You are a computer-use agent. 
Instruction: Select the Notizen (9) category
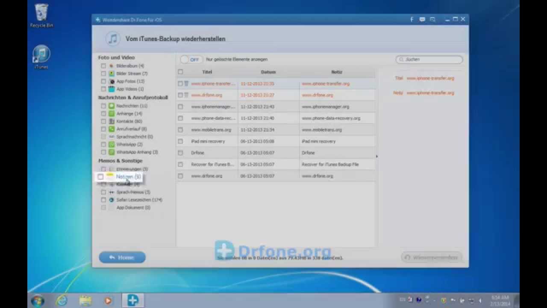[128, 176]
